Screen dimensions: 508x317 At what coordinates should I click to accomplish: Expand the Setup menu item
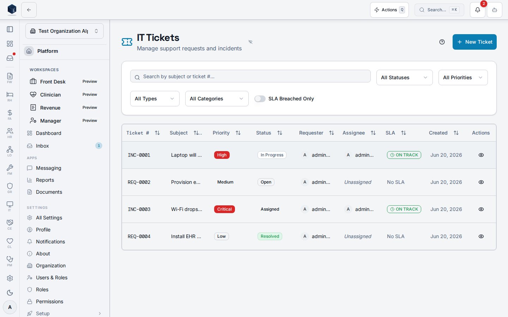click(x=65, y=313)
